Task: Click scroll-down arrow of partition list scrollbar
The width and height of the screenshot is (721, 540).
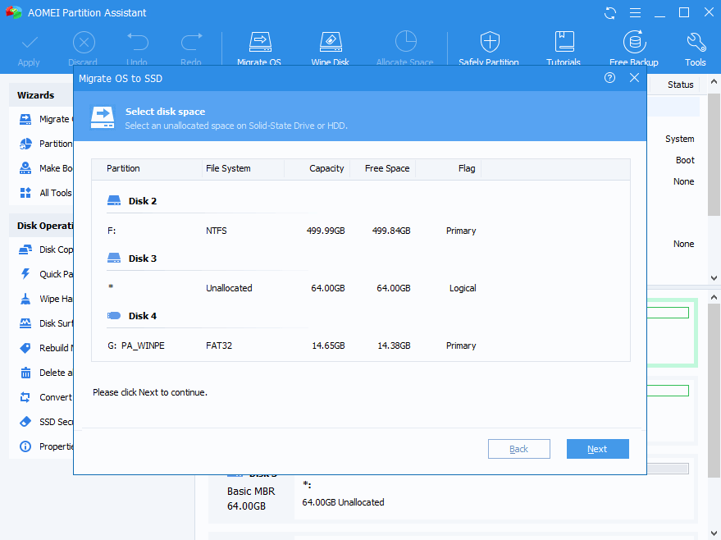Action: [x=714, y=278]
